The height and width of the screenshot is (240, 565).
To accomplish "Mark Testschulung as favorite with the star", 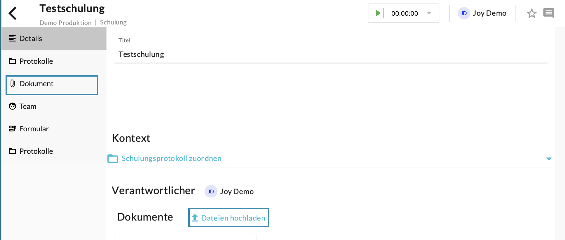I will 531,13.
